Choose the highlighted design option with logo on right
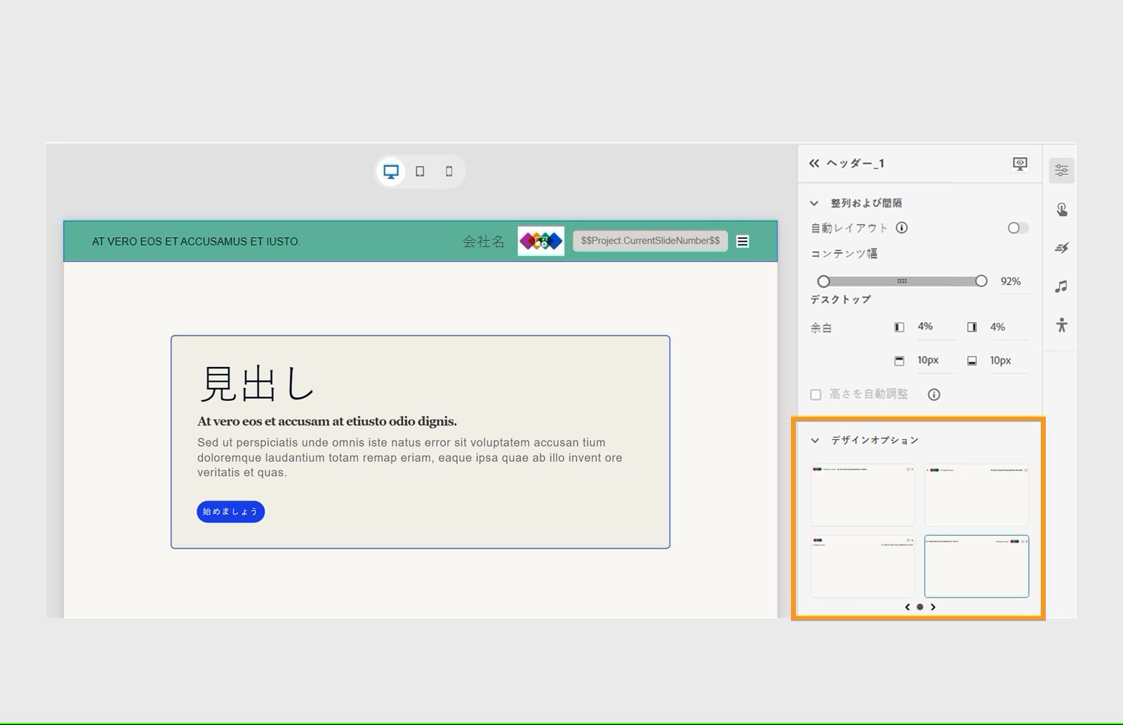1123x725 pixels. 976,566
